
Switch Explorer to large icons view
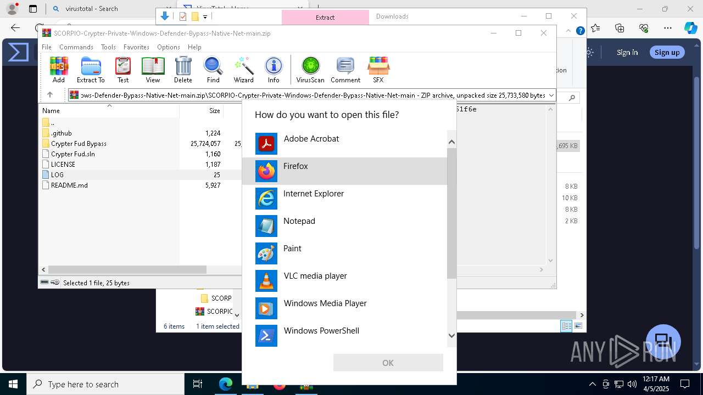(x=578, y=326)
